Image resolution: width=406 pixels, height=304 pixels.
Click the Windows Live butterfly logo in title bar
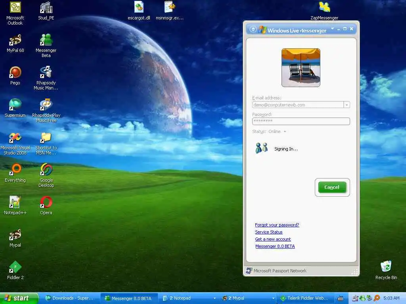(262, 30)
